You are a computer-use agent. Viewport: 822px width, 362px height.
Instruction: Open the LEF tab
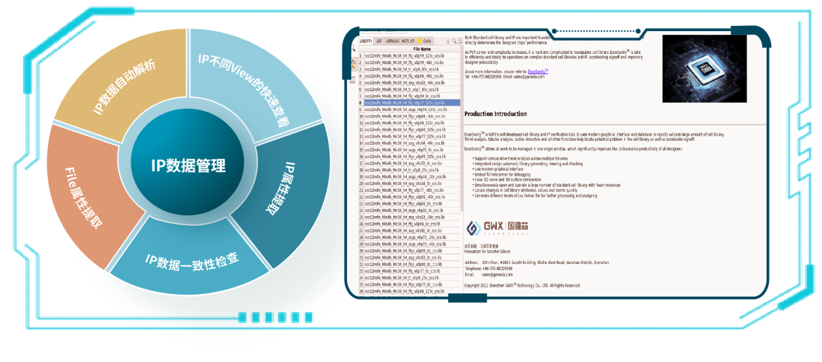[x=379, y=41]
